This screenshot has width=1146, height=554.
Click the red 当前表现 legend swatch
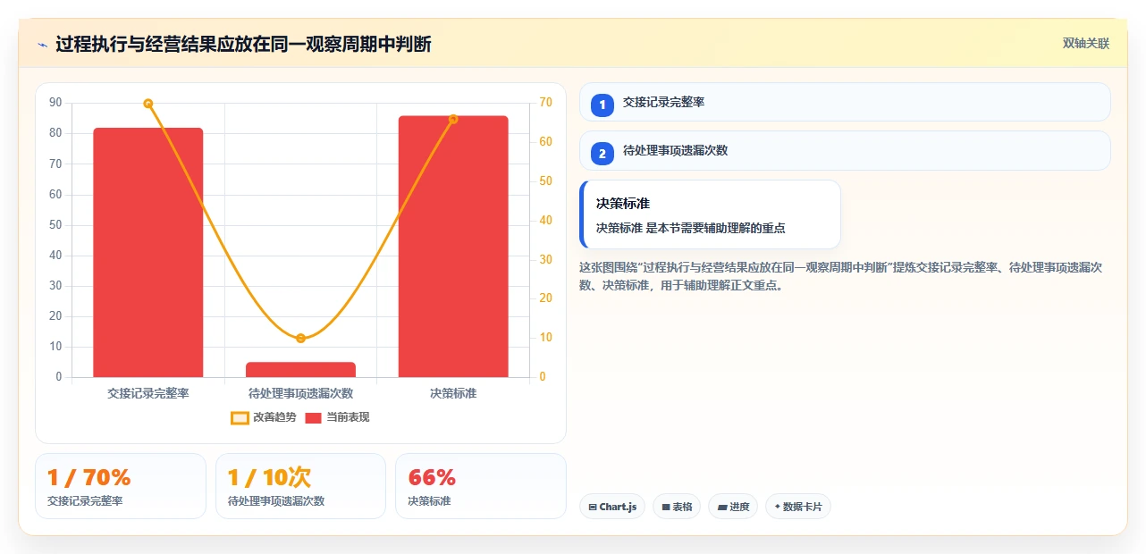pos(314,417)
